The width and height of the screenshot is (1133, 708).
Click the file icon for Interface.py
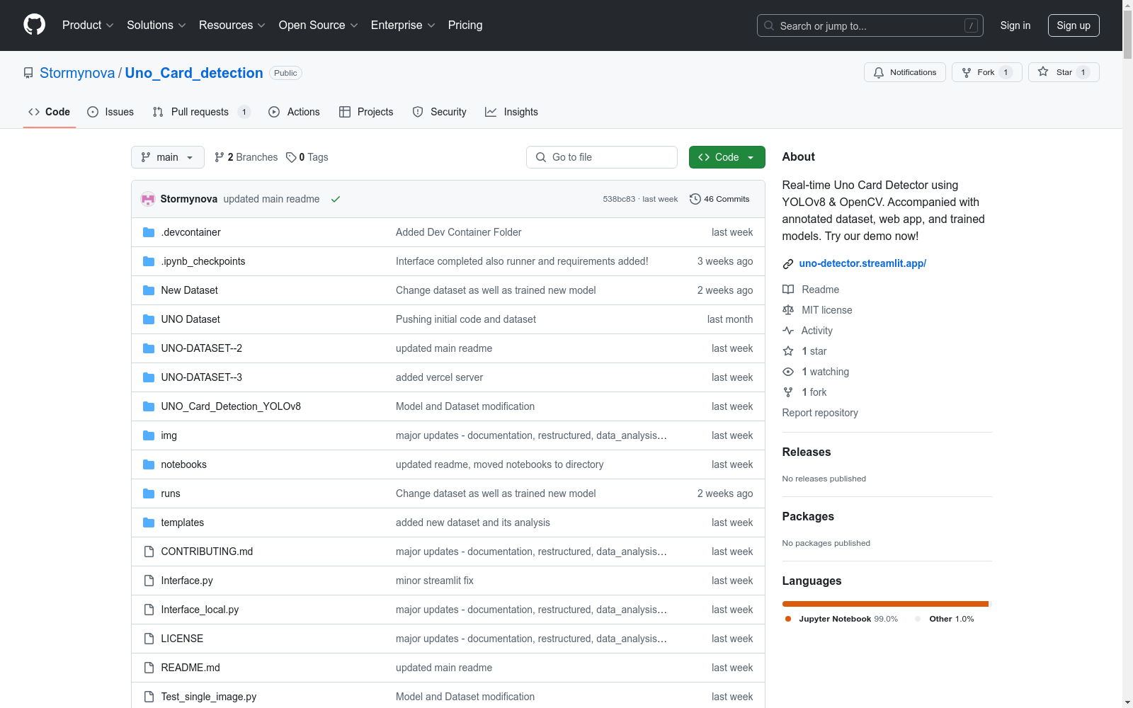[149, 581]
